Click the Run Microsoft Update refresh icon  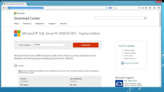122,63
